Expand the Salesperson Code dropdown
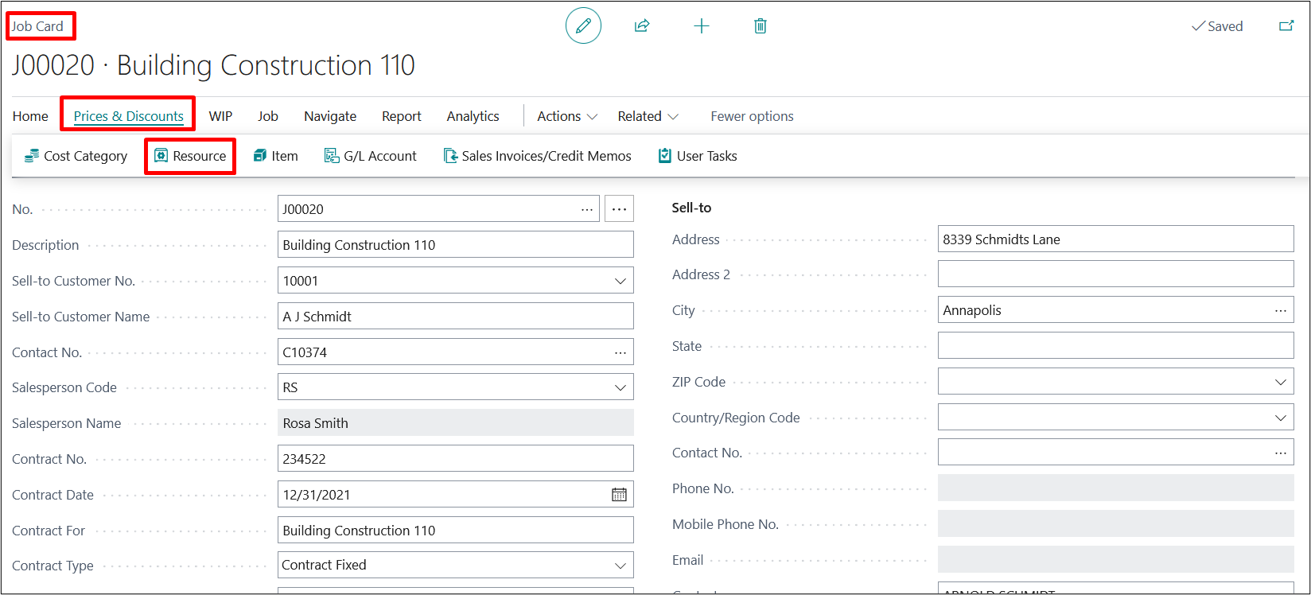Viewport: 1311px width, 595px height. [x=620, y=388]
